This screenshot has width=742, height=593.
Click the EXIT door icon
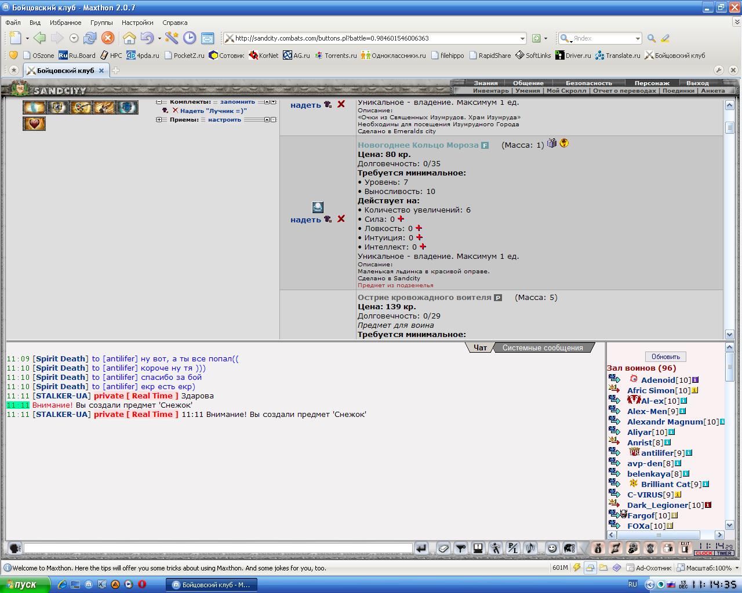(x=685, y=548)
